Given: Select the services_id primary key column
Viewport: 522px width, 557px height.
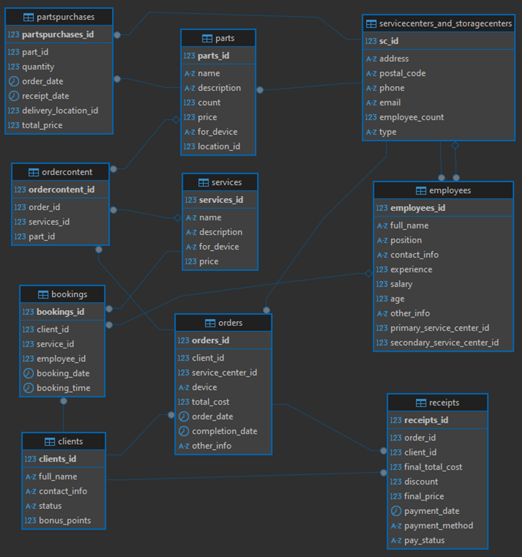Looking at the screenshot, I should pos(220,200).
